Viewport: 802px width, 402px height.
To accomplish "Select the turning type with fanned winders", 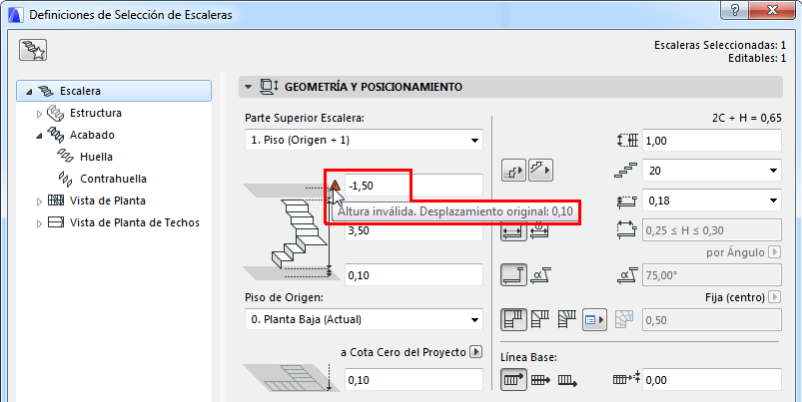I will pyautogui.click(x=566, y=320).
